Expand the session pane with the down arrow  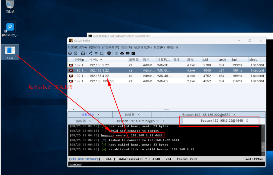[x=74, y=110]
